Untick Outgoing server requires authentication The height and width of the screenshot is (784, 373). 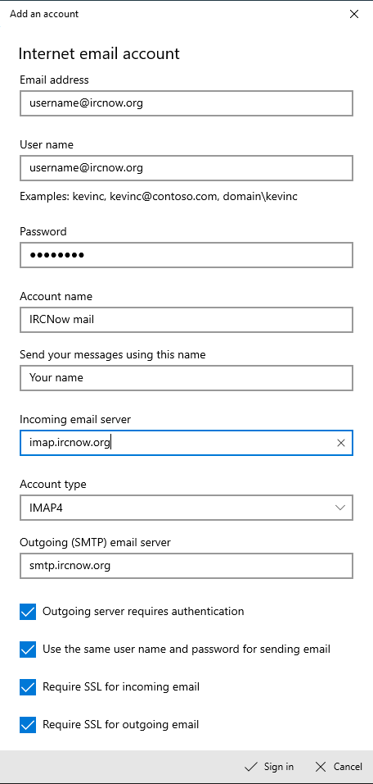click(28, 612)
